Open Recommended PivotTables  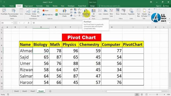click(13, 13)
